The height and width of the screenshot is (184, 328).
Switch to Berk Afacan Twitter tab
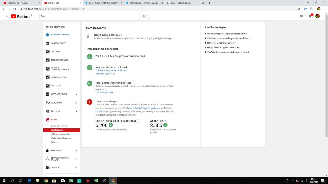tap(103, 3)
